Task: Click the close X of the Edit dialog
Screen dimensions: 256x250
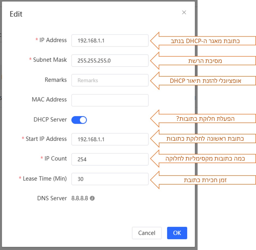Action: (184, 12)
